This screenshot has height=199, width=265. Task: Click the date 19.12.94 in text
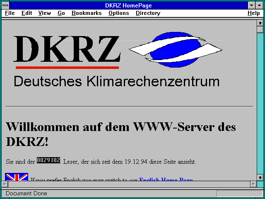tap(136, 162)
